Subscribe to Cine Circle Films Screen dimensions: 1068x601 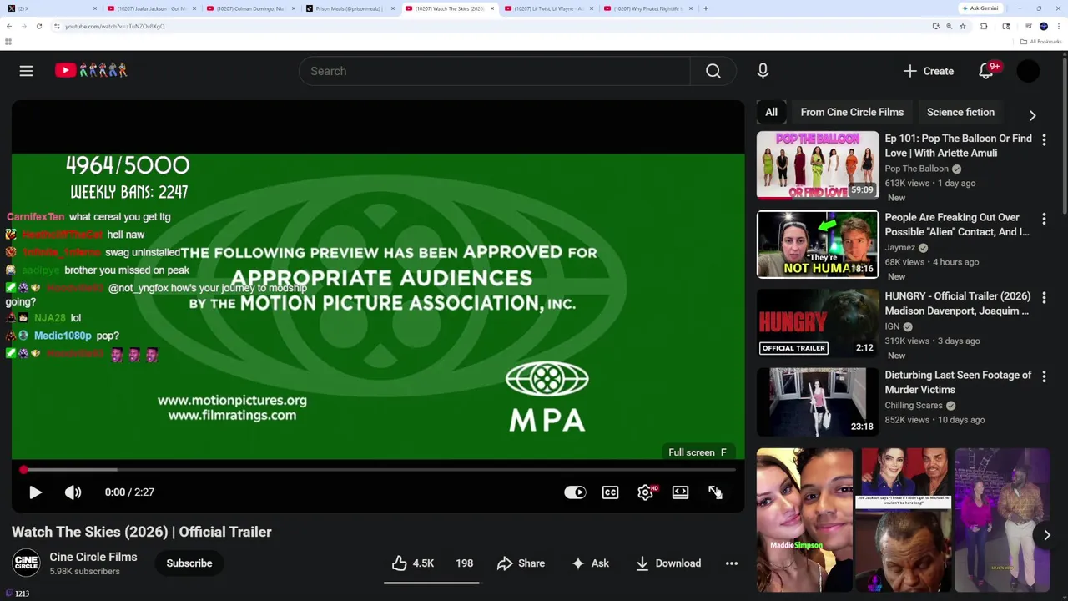(x=189, y=563)
